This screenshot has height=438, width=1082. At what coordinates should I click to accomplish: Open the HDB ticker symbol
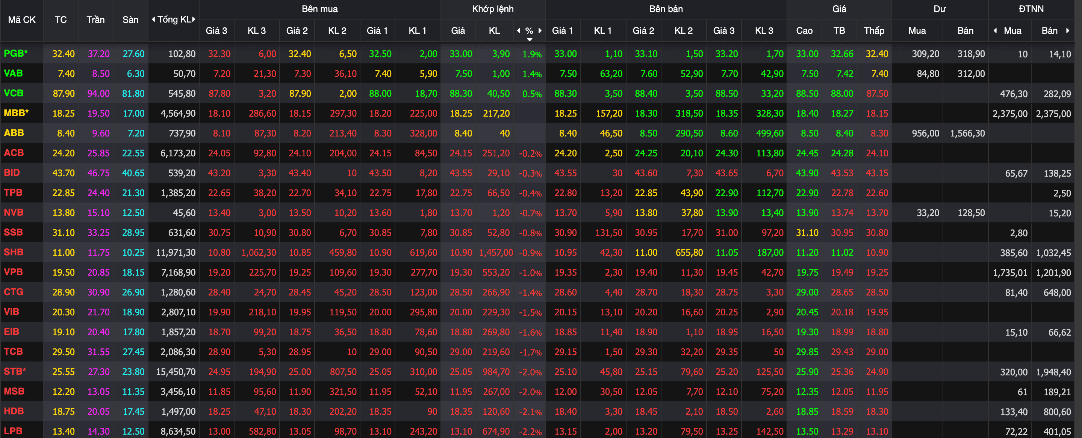click(x=14, y=411)
